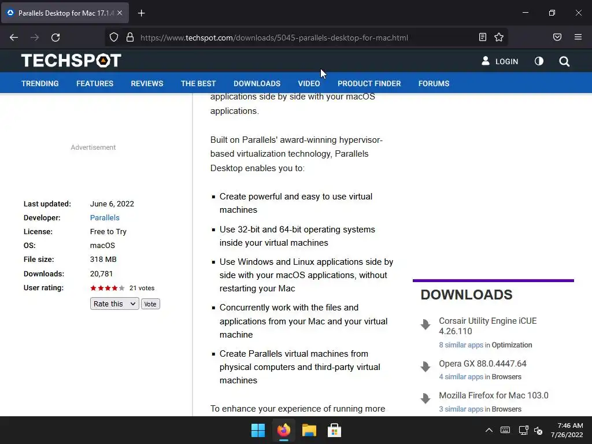The width and height of the screenshot is (592, 444).
Task: Open PRODUCT FINDER page
Action: [x=369, y=83]
